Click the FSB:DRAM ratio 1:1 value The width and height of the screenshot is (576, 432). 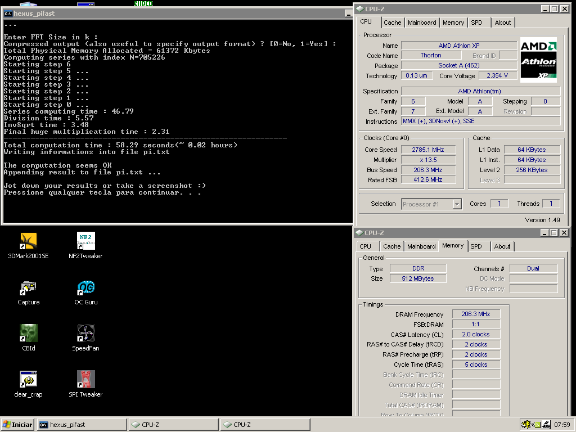pos(476,325)
